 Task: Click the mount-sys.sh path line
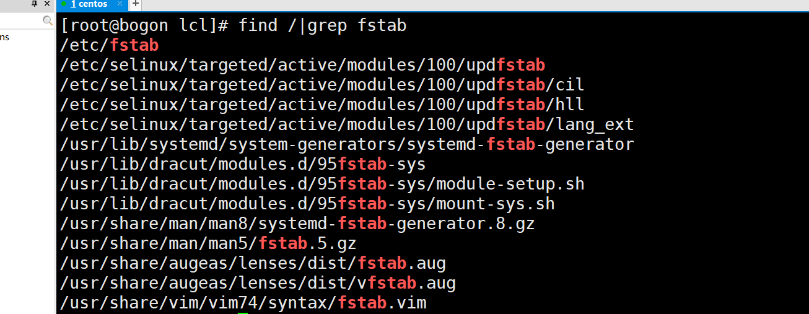307,204
